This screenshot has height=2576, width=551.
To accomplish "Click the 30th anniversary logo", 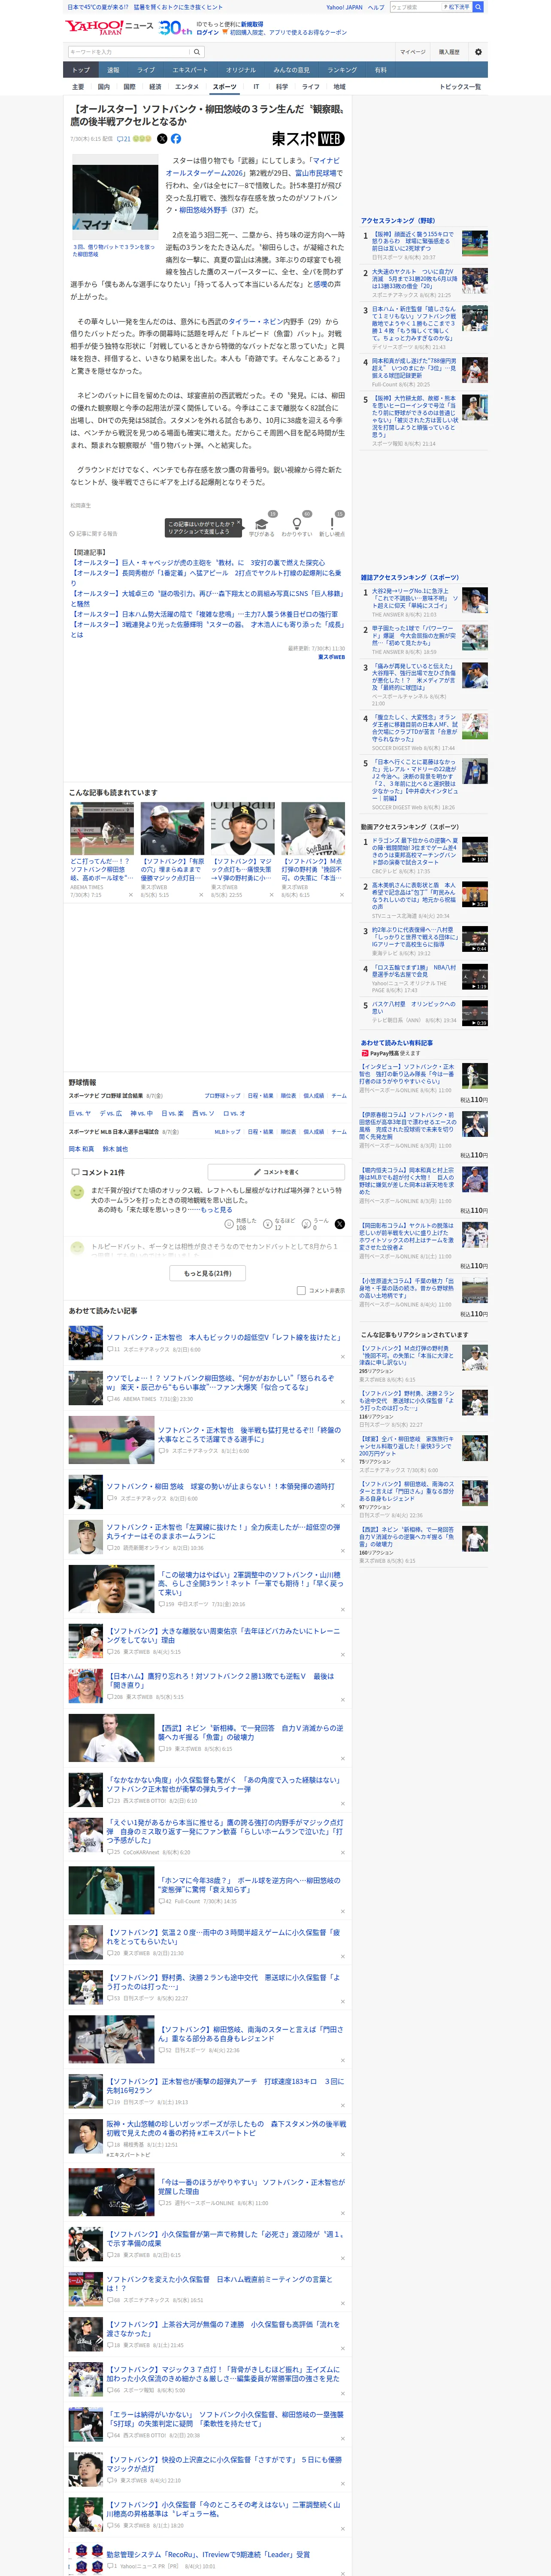I will (175, 27).
